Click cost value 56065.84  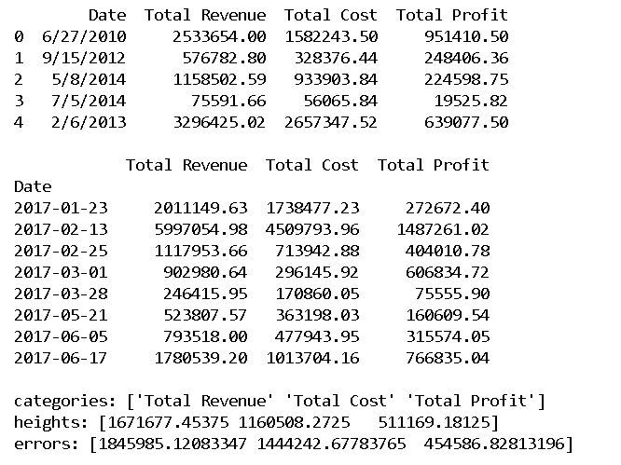pyautogui.click(x=341, y=101)
